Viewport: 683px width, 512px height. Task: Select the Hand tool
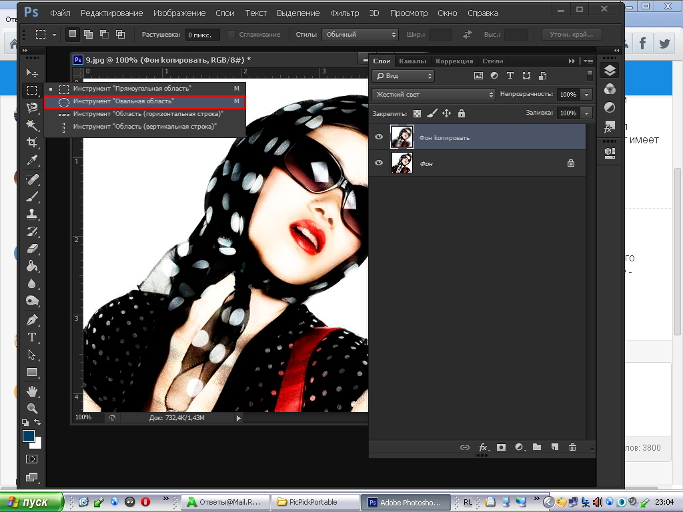[32, 391]
